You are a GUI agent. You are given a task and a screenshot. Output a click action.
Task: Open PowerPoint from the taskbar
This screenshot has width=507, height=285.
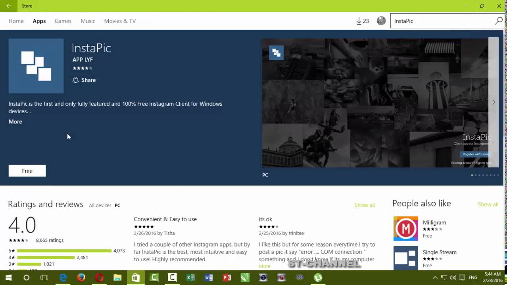pos(227,277)
